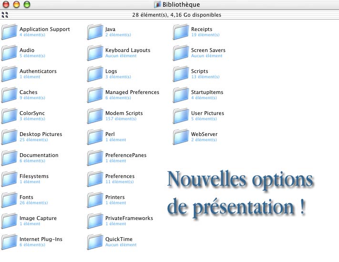Select the Screen Savers folder icon
This screenshot has height=262, width=339.
[181, 53]
